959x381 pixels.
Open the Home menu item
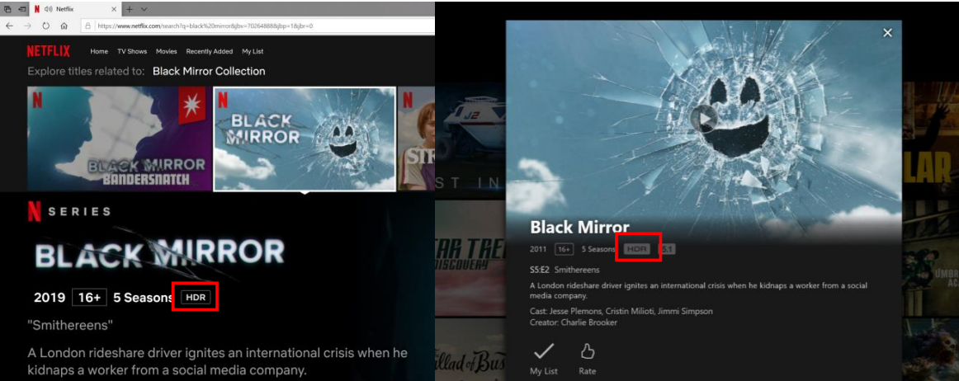99,51
